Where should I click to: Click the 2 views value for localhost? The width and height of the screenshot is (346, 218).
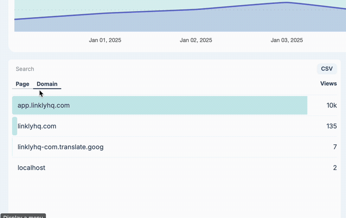(x=335, y=168)
